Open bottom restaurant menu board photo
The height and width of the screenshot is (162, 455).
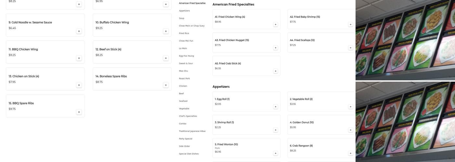click(405, 121)
